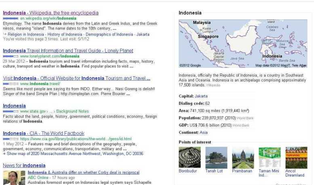This screenshot has height=185, width=314.
Task: Open Visit Indonesia official tourism website result
Action: [x=76, y=78]
